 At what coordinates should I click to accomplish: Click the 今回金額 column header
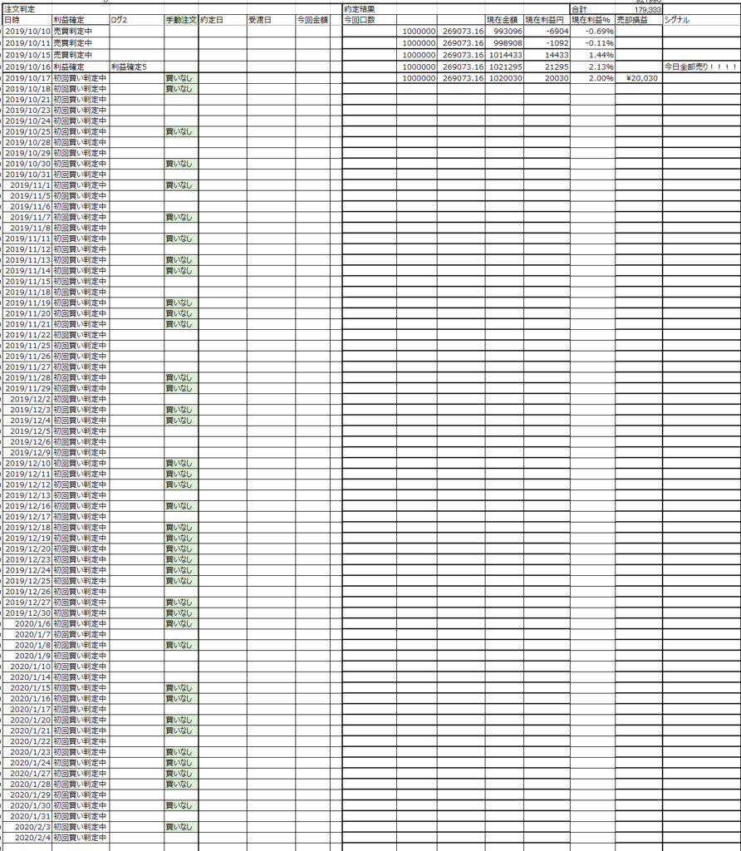point(312,19)
